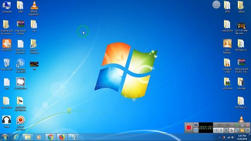Image resolution: width=251 pixels, height=141 pixels.
Task: Select the Samsung Tool PRO shortcut
Action: (20, 66)
